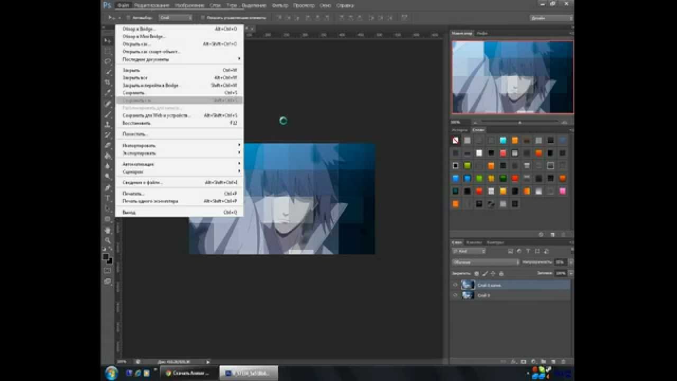Click add layer style fx icon
Image resolution: width=677 pixels, height=381 pixels.
(x=513, y=361)
